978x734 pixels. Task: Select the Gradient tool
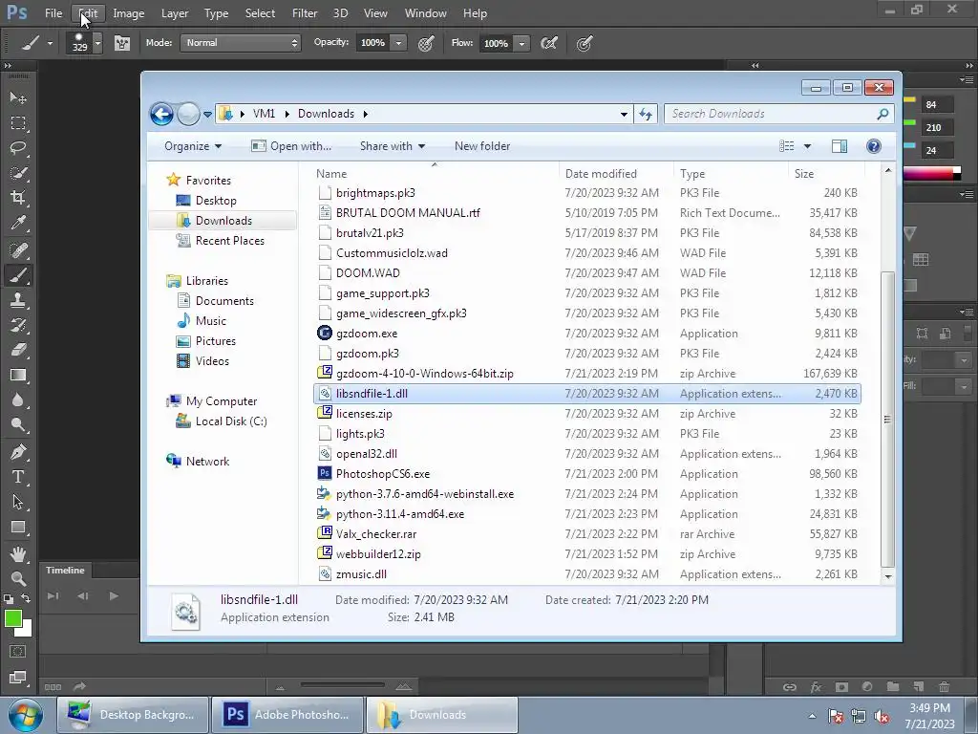coord(18,375)
